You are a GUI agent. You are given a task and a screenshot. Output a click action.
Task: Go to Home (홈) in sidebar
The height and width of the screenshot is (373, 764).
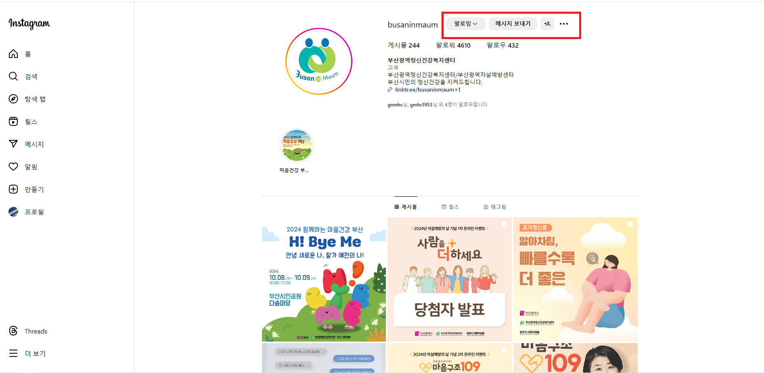(14, 54)
